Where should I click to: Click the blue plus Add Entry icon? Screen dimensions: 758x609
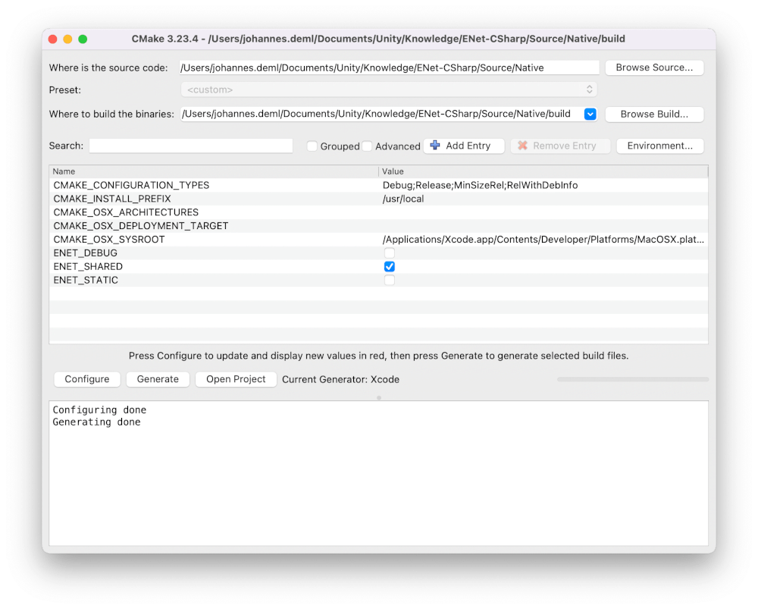[435, 146]
